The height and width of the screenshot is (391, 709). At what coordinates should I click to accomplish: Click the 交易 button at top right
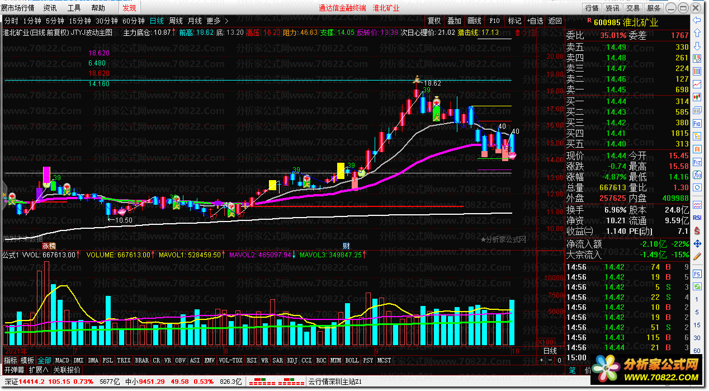pyautogui.click(x=633, y=8)
